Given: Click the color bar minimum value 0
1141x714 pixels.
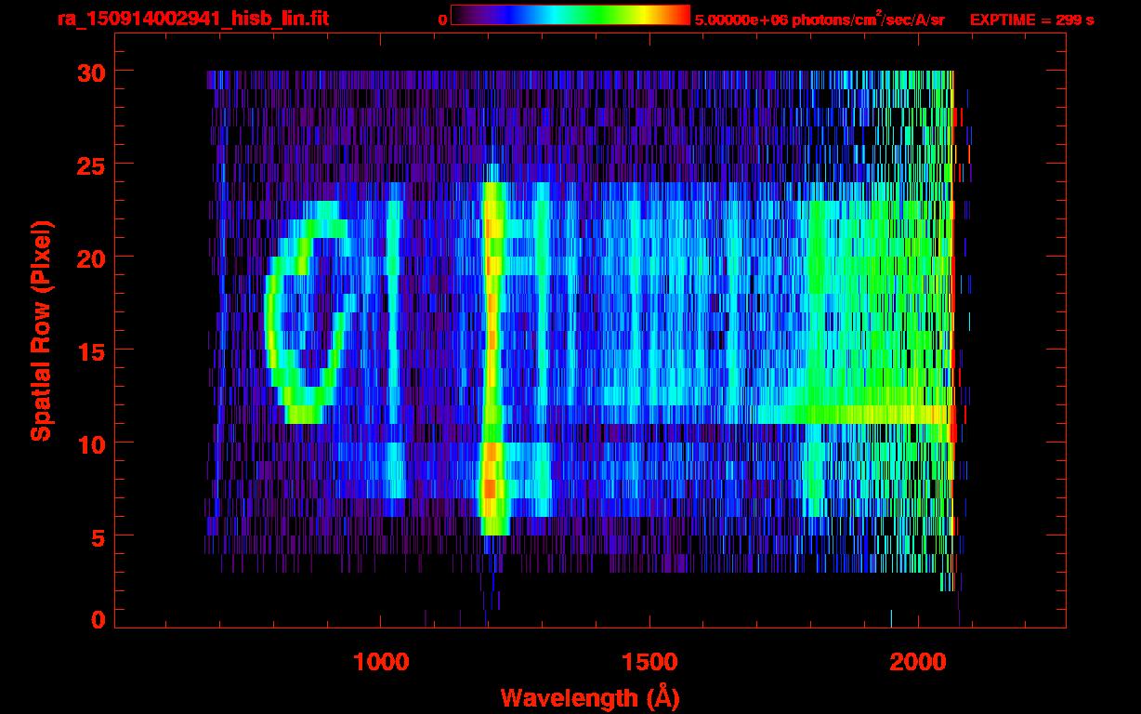Looking at the screenshot, I should click(443, 20).
